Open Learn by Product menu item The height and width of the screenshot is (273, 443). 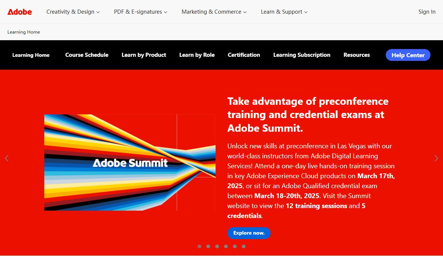[144, 55]
